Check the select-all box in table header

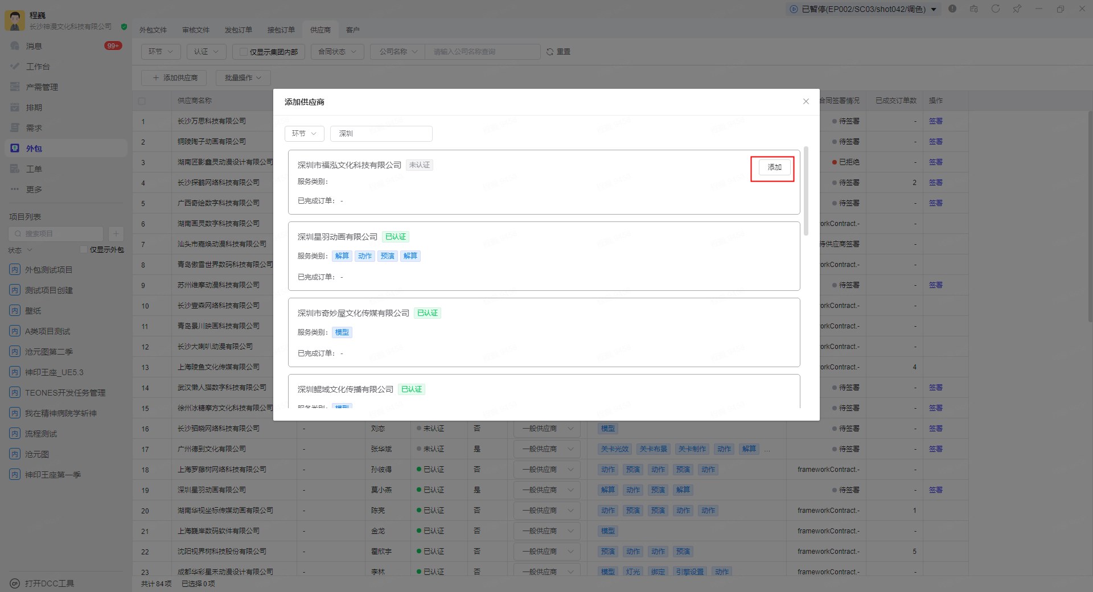(x=142, y=101)
